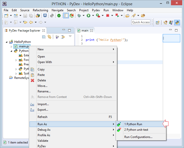Select 1 Python Run from submenu

141,124
